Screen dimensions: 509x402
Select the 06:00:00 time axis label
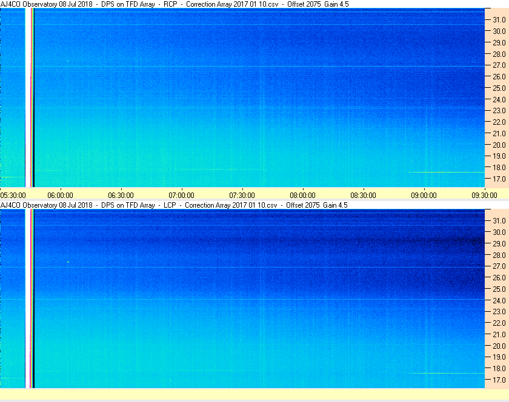[61, 196]
